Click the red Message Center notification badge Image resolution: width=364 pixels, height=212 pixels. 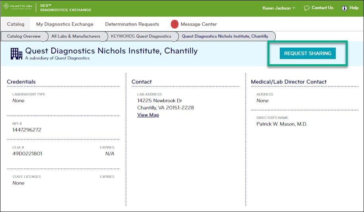[x=174, y=24]
